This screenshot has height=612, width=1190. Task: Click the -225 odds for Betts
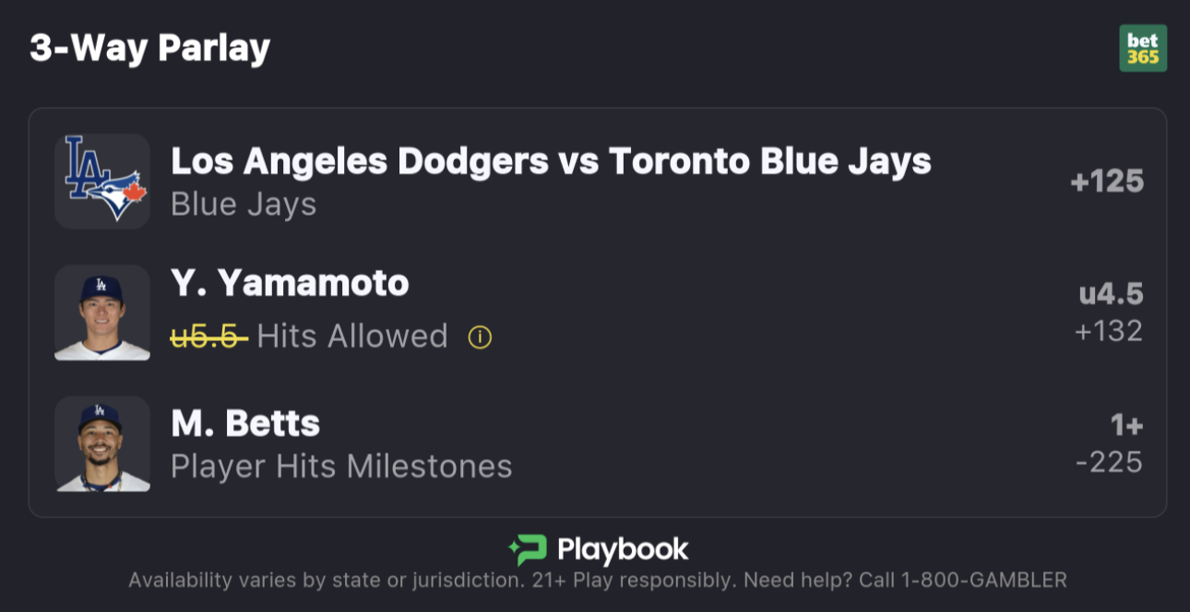tap(1109, 462)
